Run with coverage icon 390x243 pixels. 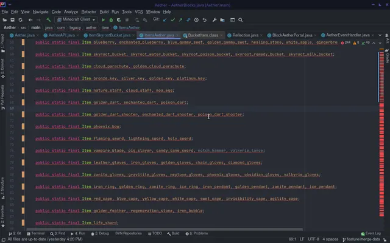point(119,20)
